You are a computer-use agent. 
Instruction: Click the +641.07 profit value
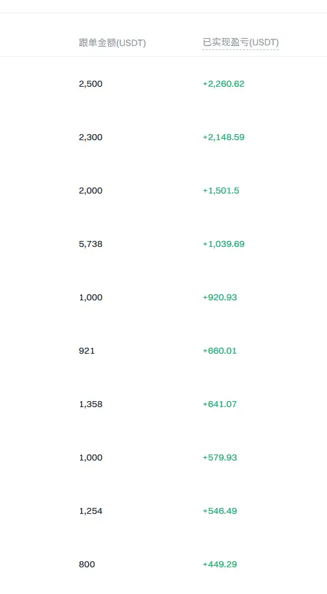(220, 404)
